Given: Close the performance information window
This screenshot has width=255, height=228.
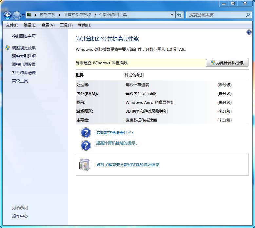Looking at the screenshot, I should (245, 3).
